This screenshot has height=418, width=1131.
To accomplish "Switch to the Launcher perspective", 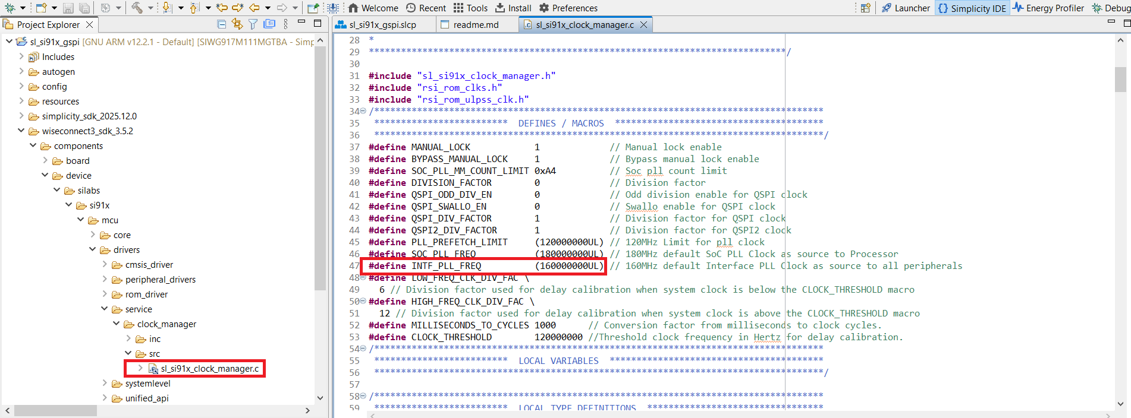I will 906,8.
